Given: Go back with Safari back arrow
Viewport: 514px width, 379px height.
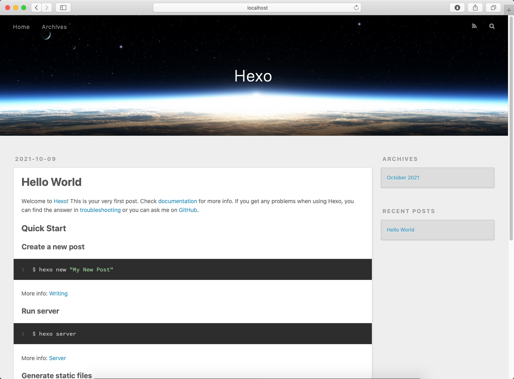Looking at the screenshot, I should pyautogui.click(x=36, y=8).
